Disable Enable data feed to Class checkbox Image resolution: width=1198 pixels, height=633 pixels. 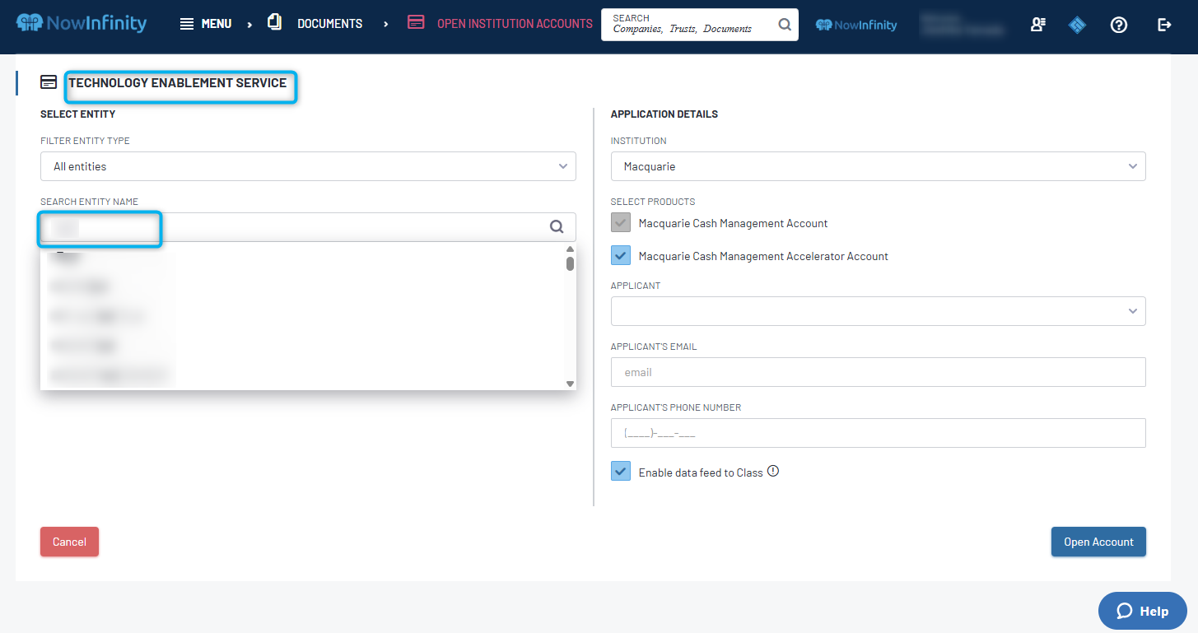click(621, 472)
